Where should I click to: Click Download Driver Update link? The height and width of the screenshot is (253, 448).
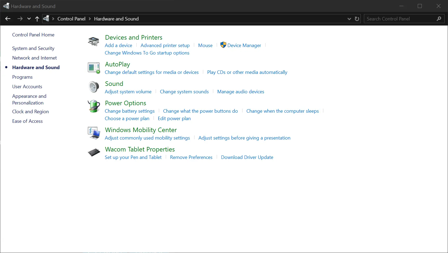pos(247,157)
